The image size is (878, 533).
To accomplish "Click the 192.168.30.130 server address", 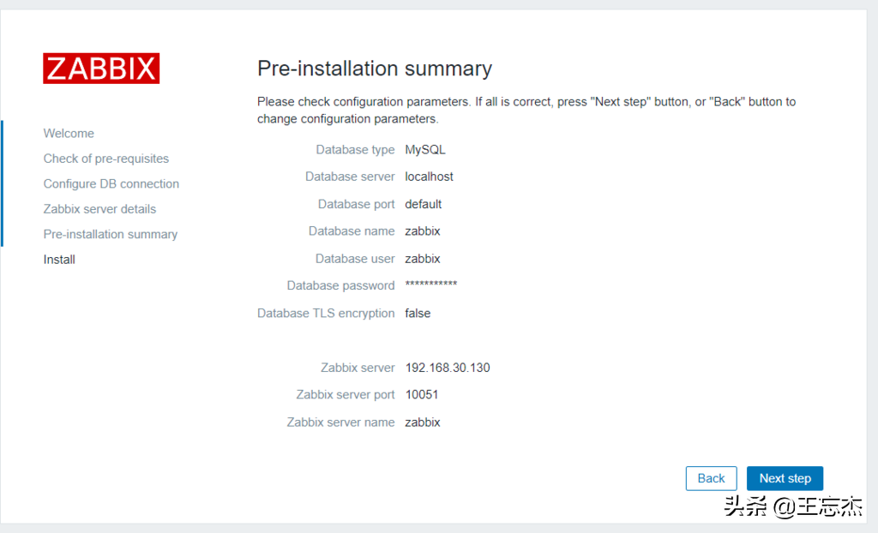I will coord(447,368).
